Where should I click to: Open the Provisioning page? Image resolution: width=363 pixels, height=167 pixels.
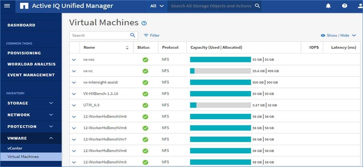(x=24, y=53)
